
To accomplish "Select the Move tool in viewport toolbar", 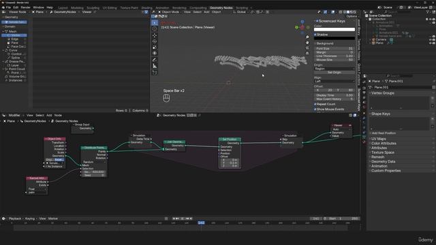I will pyautogui.click(x=155, y=35).
